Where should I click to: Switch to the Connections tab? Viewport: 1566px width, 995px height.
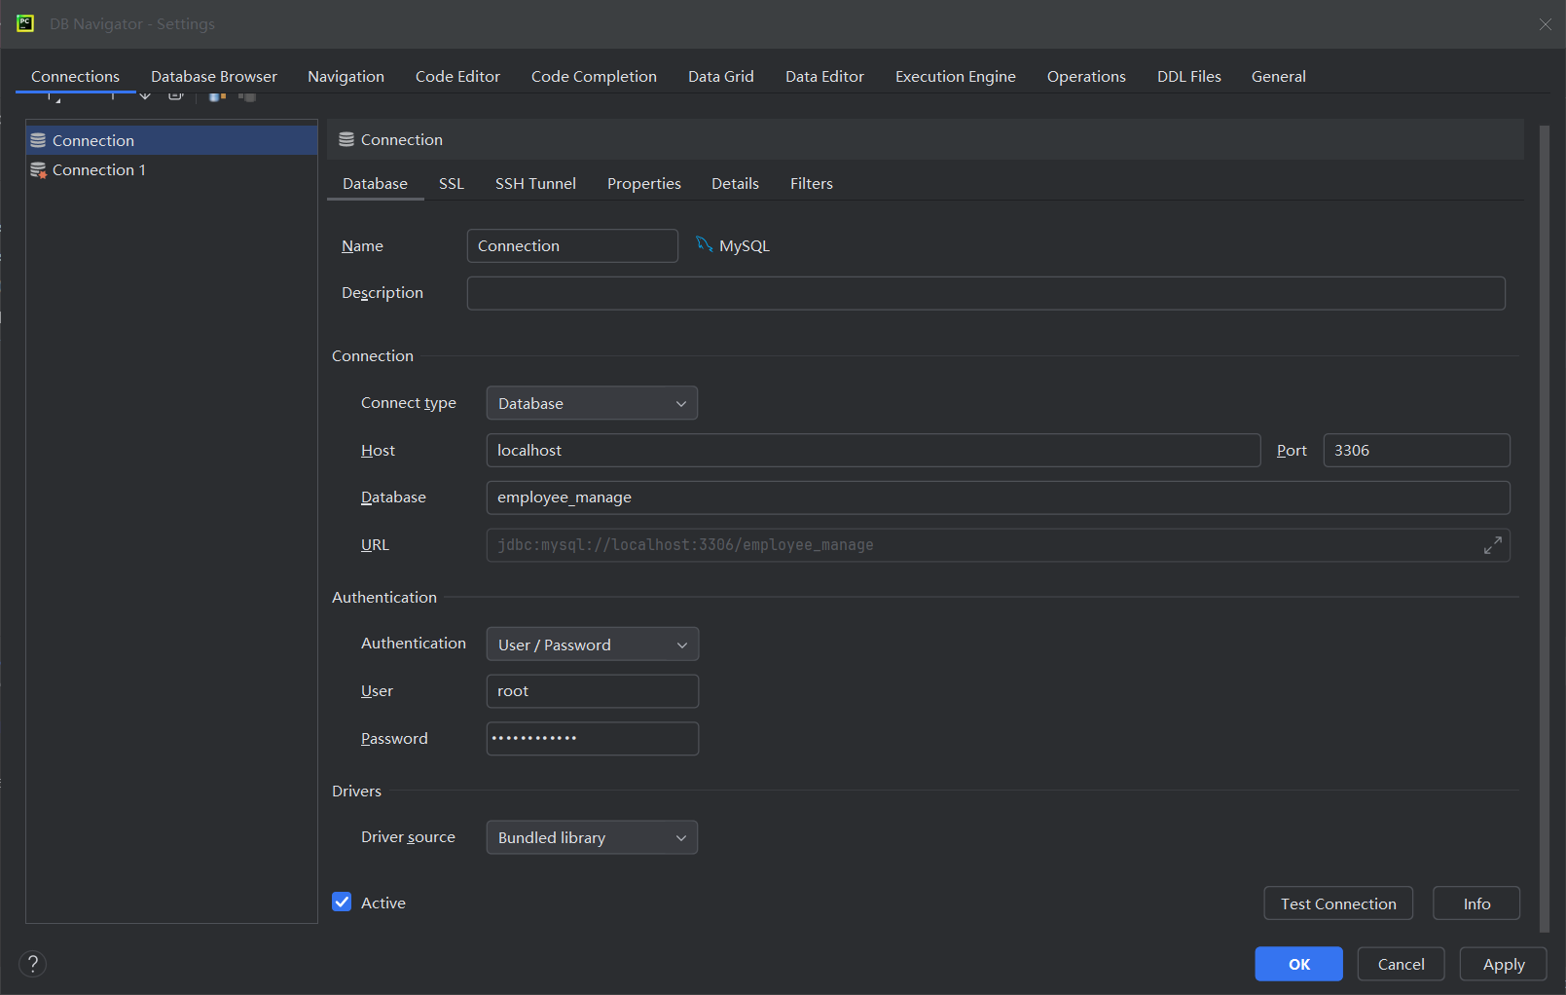point(75,76)
